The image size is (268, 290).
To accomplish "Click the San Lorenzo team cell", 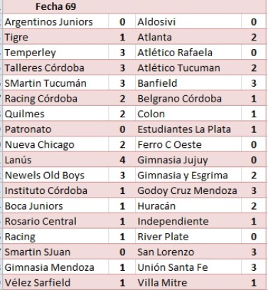I will click(x=188, y=252).
